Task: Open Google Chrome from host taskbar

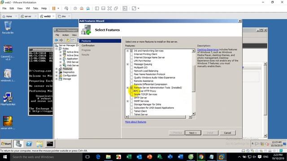Action: click(201, 157)
